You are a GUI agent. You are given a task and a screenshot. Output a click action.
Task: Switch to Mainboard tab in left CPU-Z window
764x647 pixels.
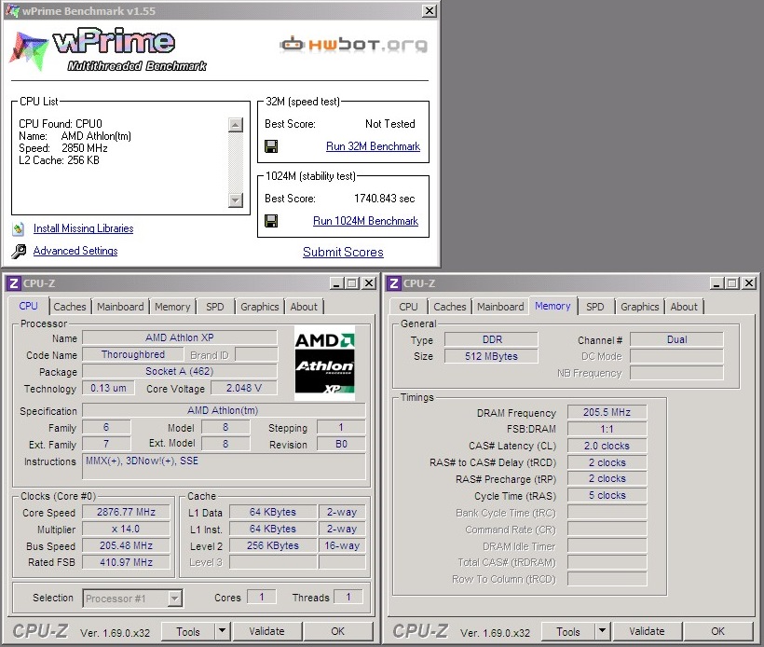[x=120, y=307]
